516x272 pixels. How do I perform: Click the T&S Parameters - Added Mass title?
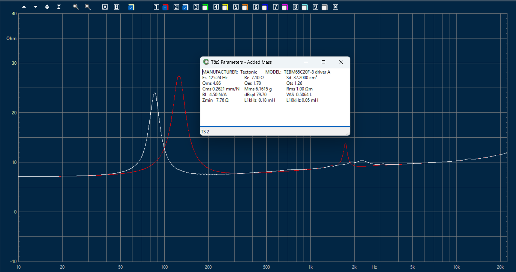pos(241,62)
